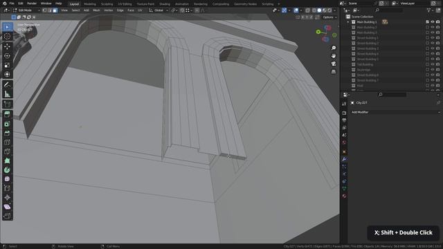Switch to the Modeling workspace tab
The height and width of the screenshot is (249, 443).
90,4
